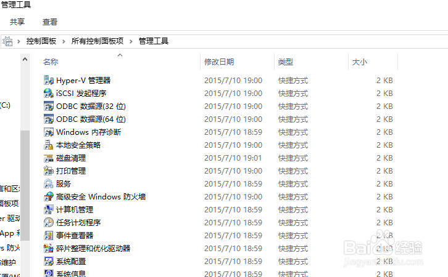Image resolution: width=448 pixels, height=277 pixels.
Task: Click the (C:) drive in navigation pane
Action: click(x=5, y=105)
